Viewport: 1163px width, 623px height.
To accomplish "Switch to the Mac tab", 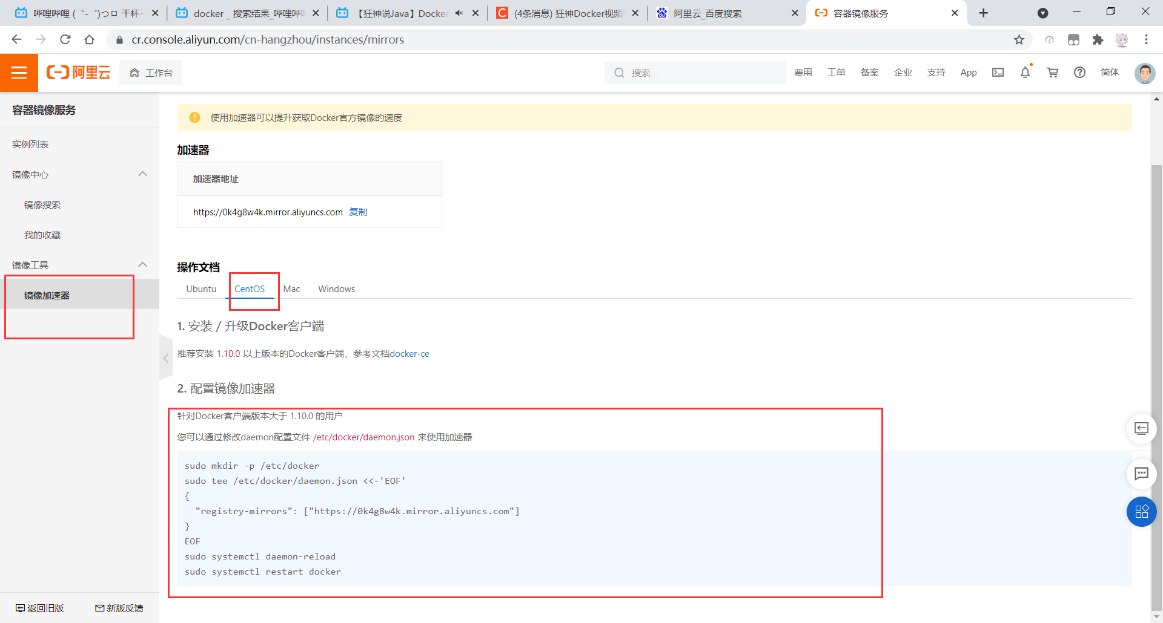I will 291,289.
